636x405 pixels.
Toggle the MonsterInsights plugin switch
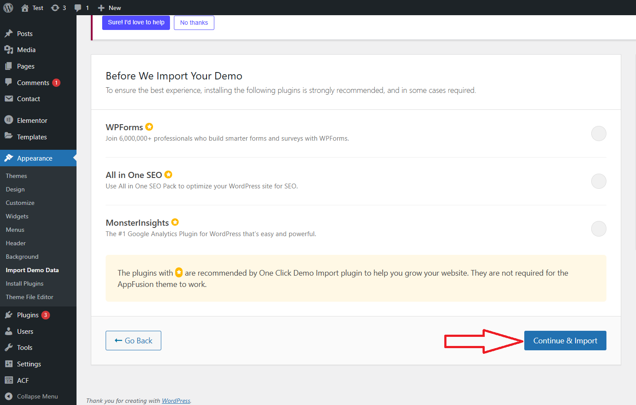[598, 229]
